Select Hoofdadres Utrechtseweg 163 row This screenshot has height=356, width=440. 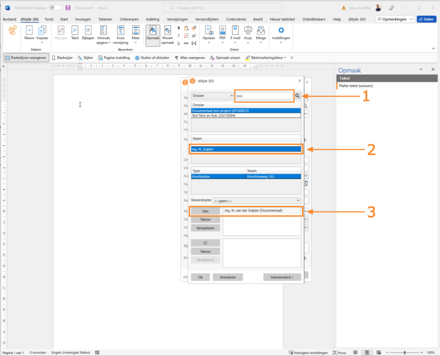click(246, 176)
